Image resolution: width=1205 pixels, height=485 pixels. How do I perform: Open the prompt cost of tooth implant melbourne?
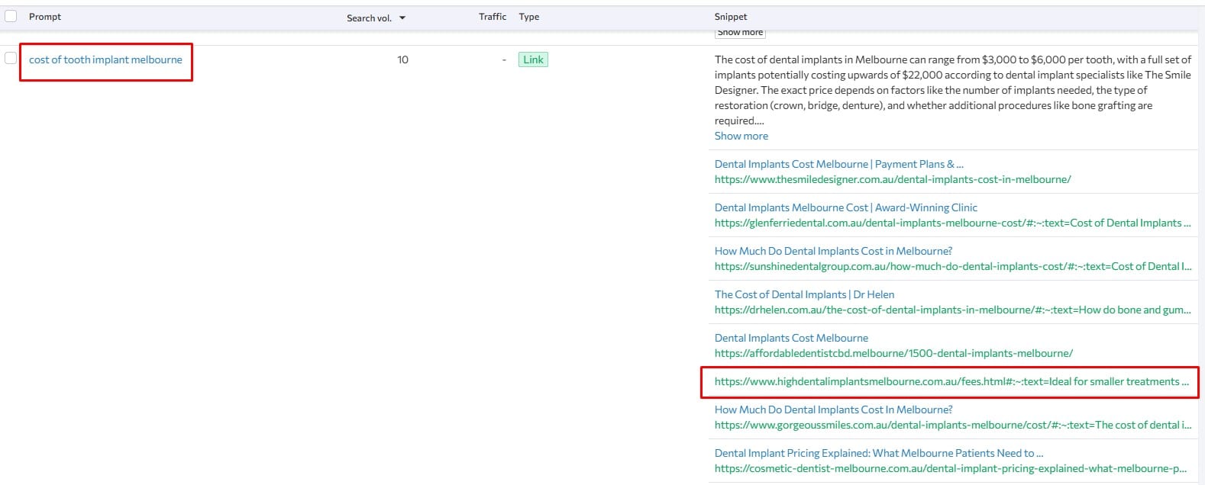point(105,59)
